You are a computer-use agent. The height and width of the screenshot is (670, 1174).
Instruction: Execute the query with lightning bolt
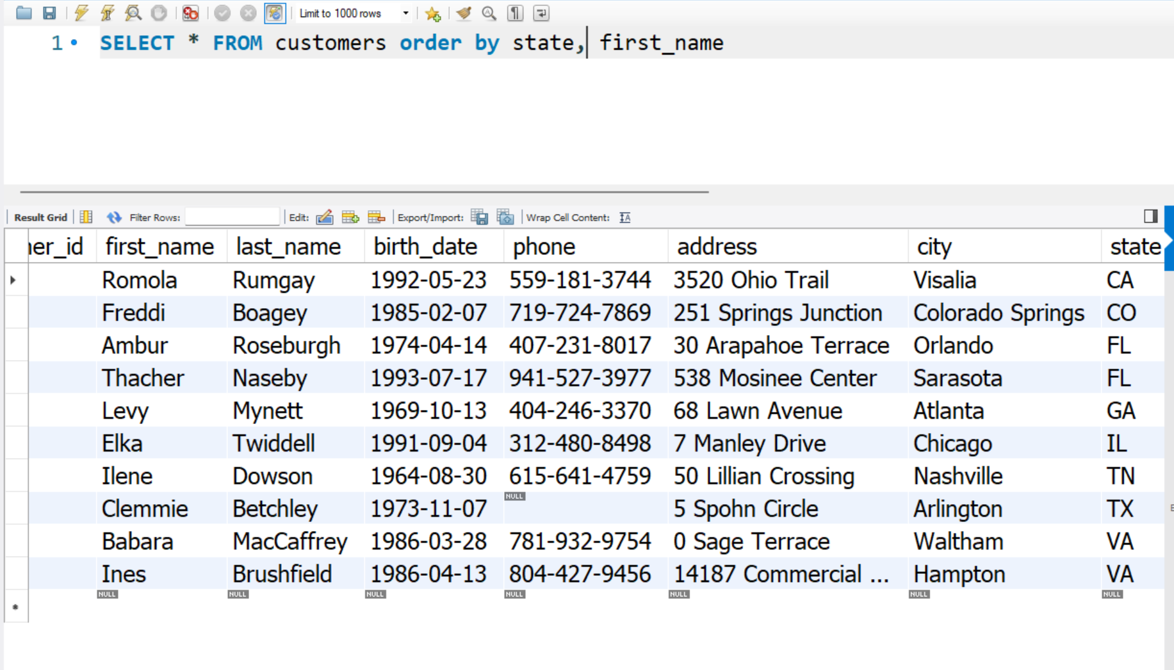[x=81, y=13]
